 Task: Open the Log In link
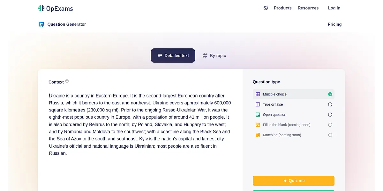click(x=334, y=8)
